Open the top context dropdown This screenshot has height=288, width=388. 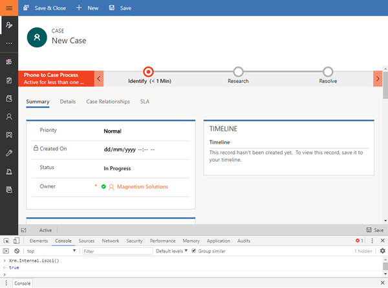coord(50,250)
